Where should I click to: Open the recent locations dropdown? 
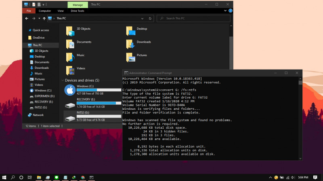pos(39,19)
